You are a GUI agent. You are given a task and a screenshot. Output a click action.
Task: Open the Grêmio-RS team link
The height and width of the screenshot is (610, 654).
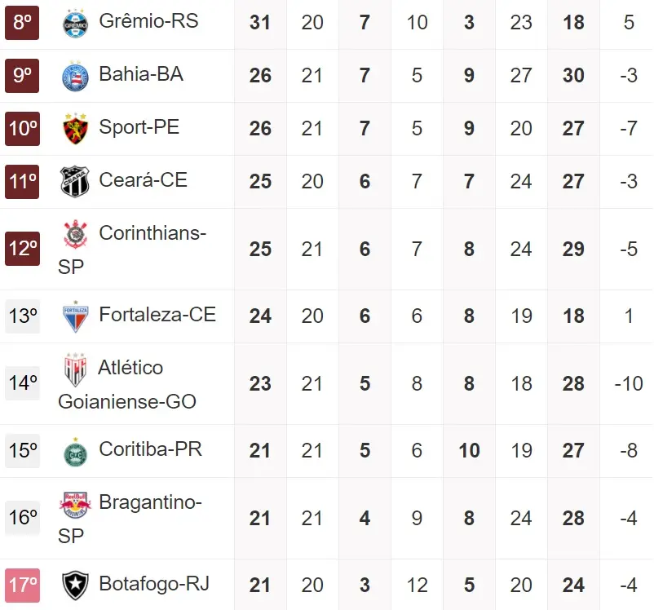pyautogui.click(x=148, y=21)
